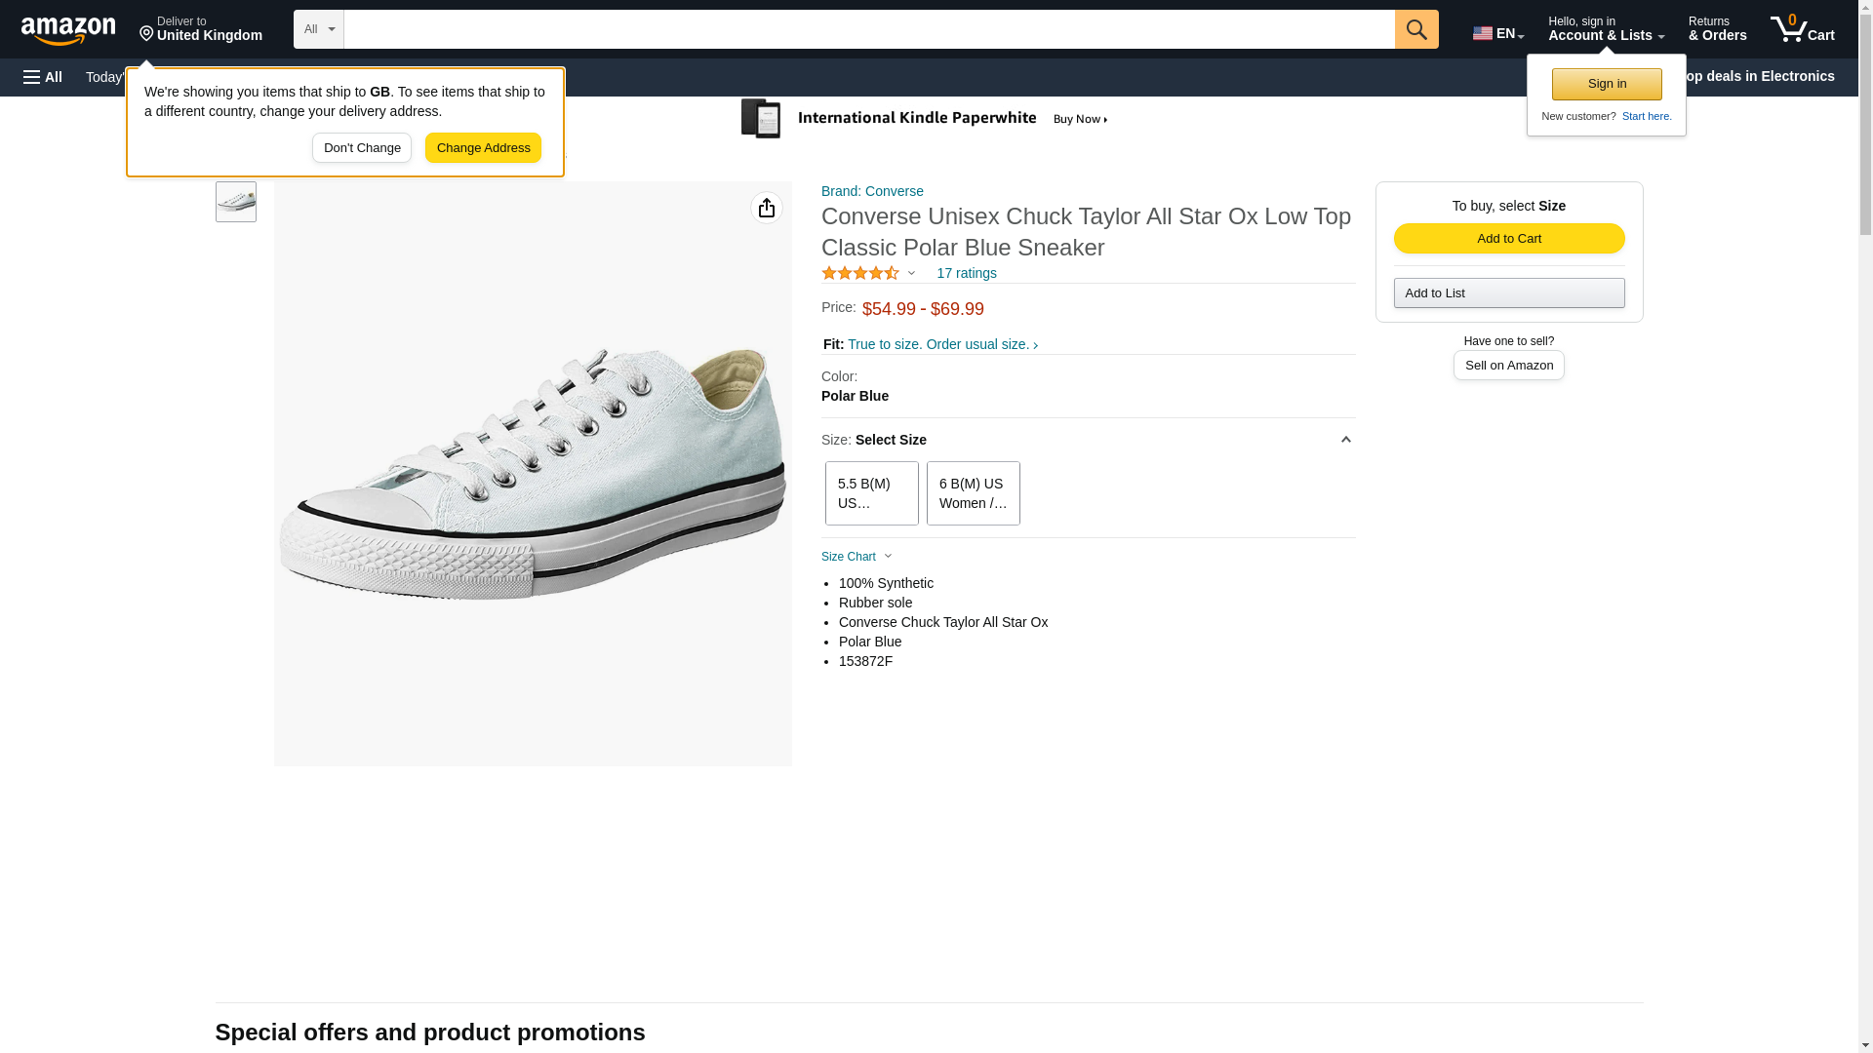Open Returns & Orders
Viewport: 1873px width, 1053px height.
point(1717,28)
